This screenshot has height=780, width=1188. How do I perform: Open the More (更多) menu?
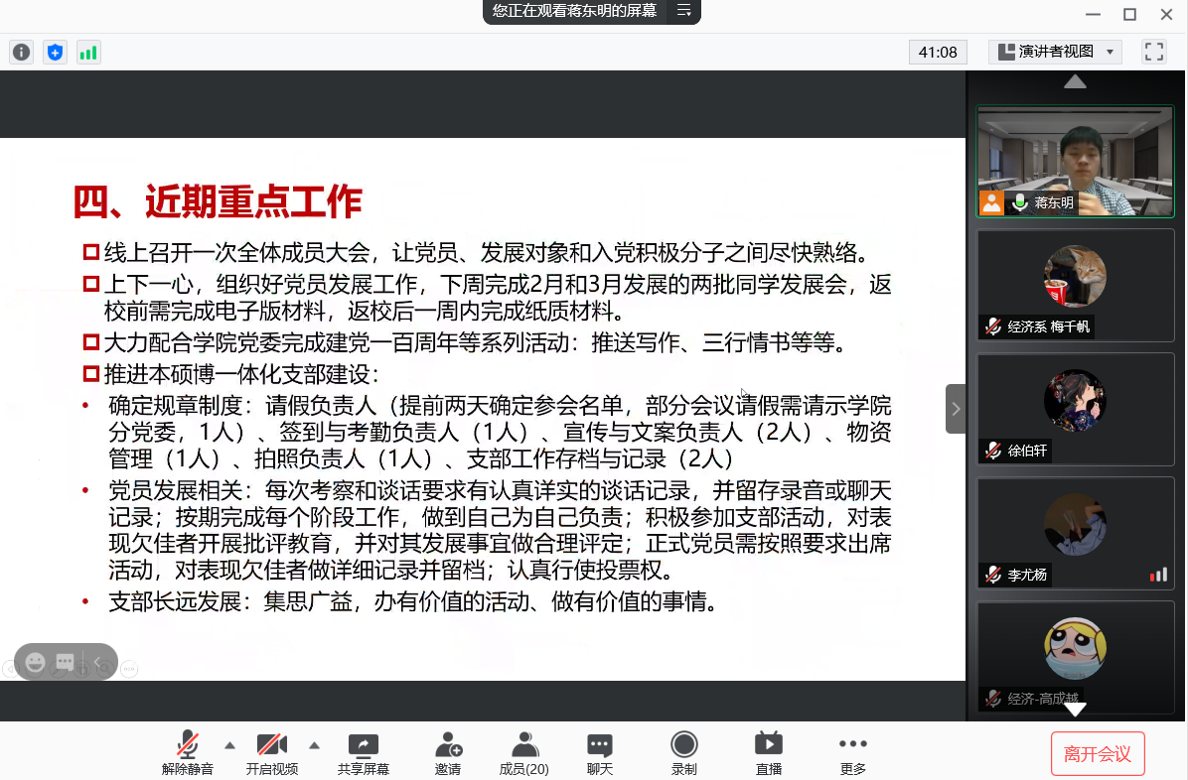(x=852, y=753)
